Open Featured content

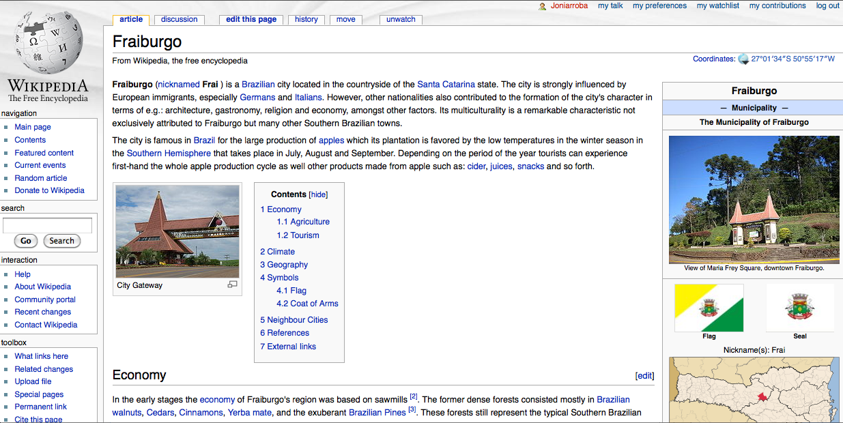pos(44,153)
